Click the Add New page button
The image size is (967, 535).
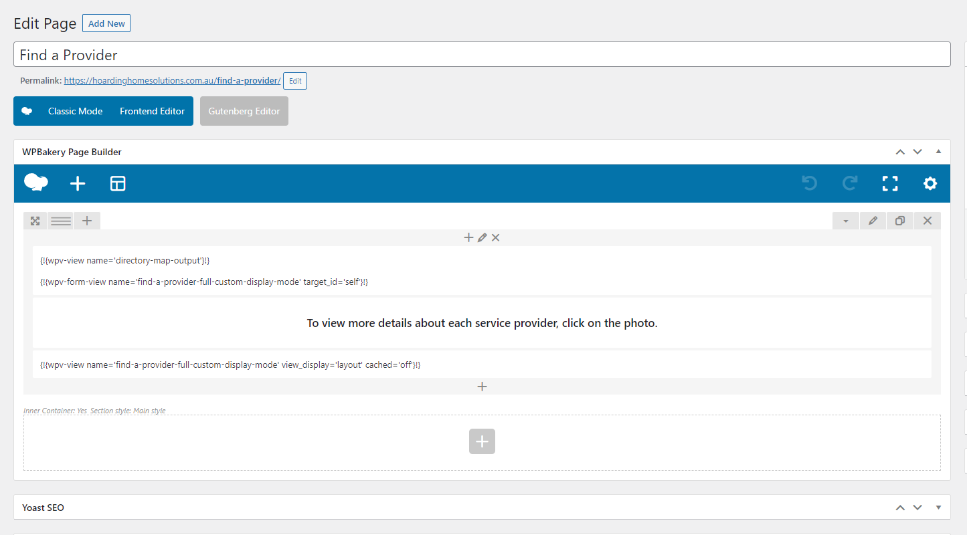point(106,23)
